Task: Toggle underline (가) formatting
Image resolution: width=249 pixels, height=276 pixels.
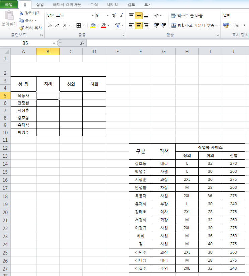Action: pos(65,25)
